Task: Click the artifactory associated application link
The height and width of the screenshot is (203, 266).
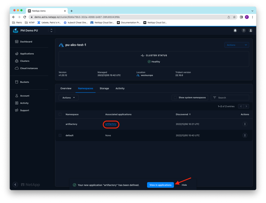Action: point(111,124)
